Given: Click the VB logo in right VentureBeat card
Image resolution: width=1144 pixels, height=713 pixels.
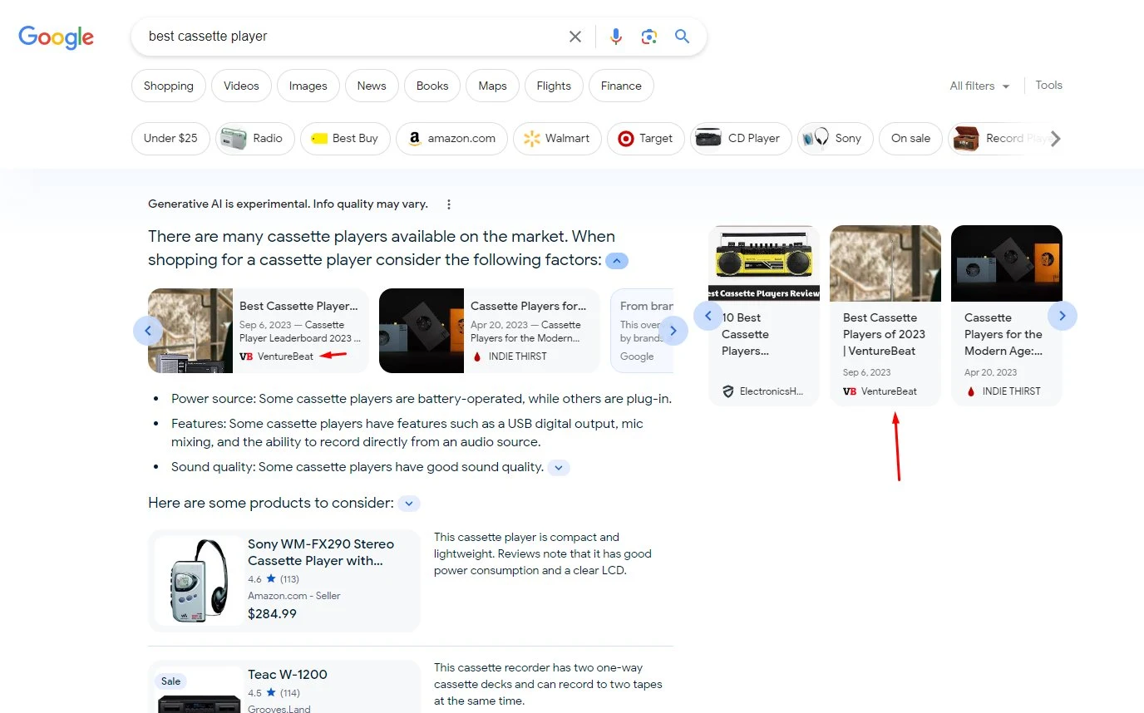Looking at the screenshot, I should click(x=850, y=391).
